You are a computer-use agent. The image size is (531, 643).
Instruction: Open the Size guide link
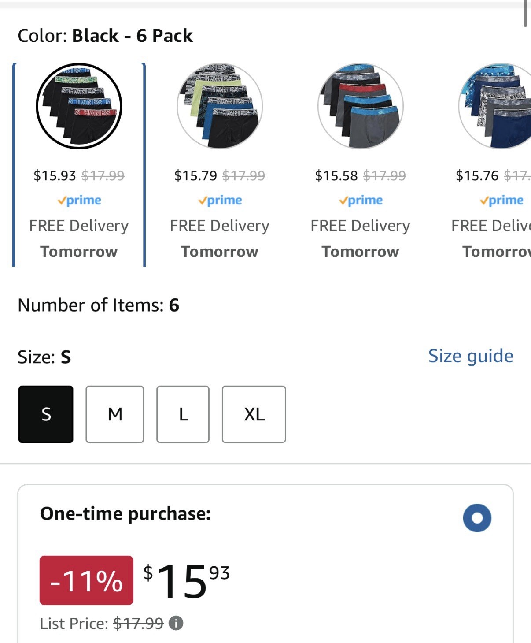click(x=471, y=356)
